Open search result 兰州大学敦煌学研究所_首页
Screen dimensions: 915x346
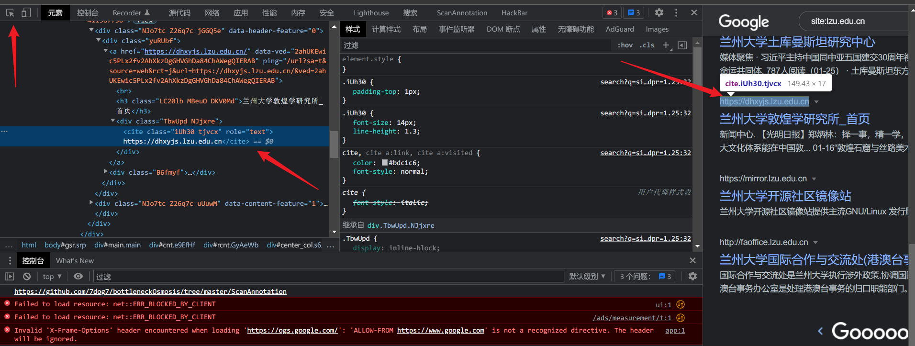click(794, 119)
